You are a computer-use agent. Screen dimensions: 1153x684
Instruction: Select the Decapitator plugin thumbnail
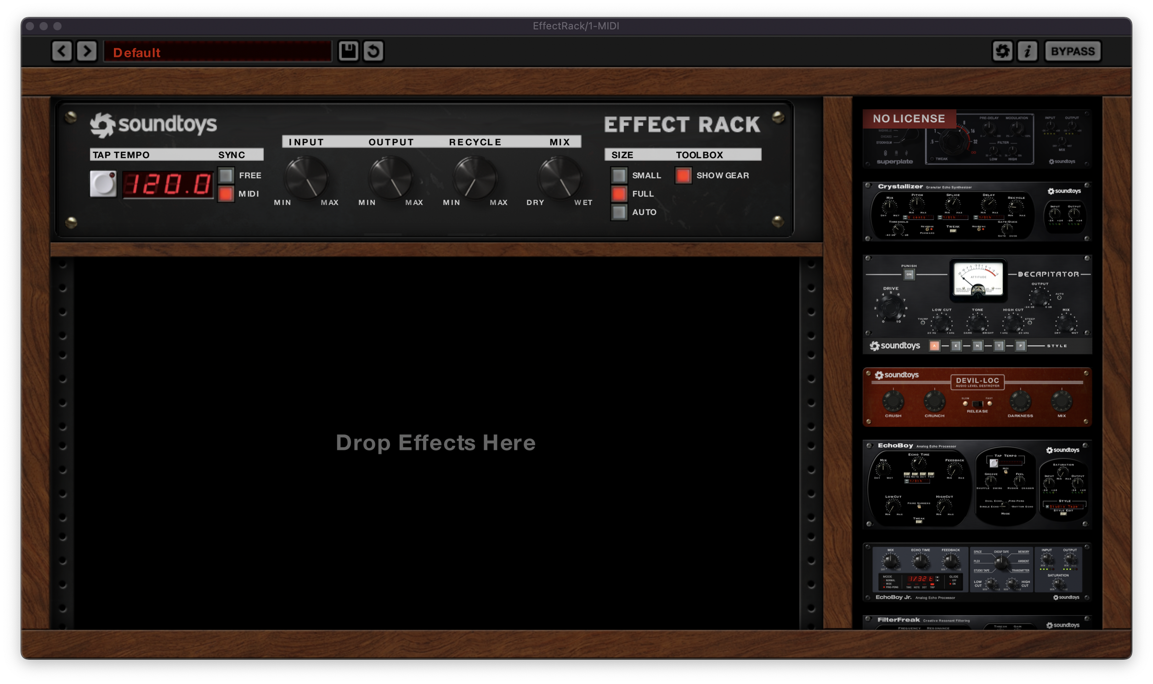(977, 305)
